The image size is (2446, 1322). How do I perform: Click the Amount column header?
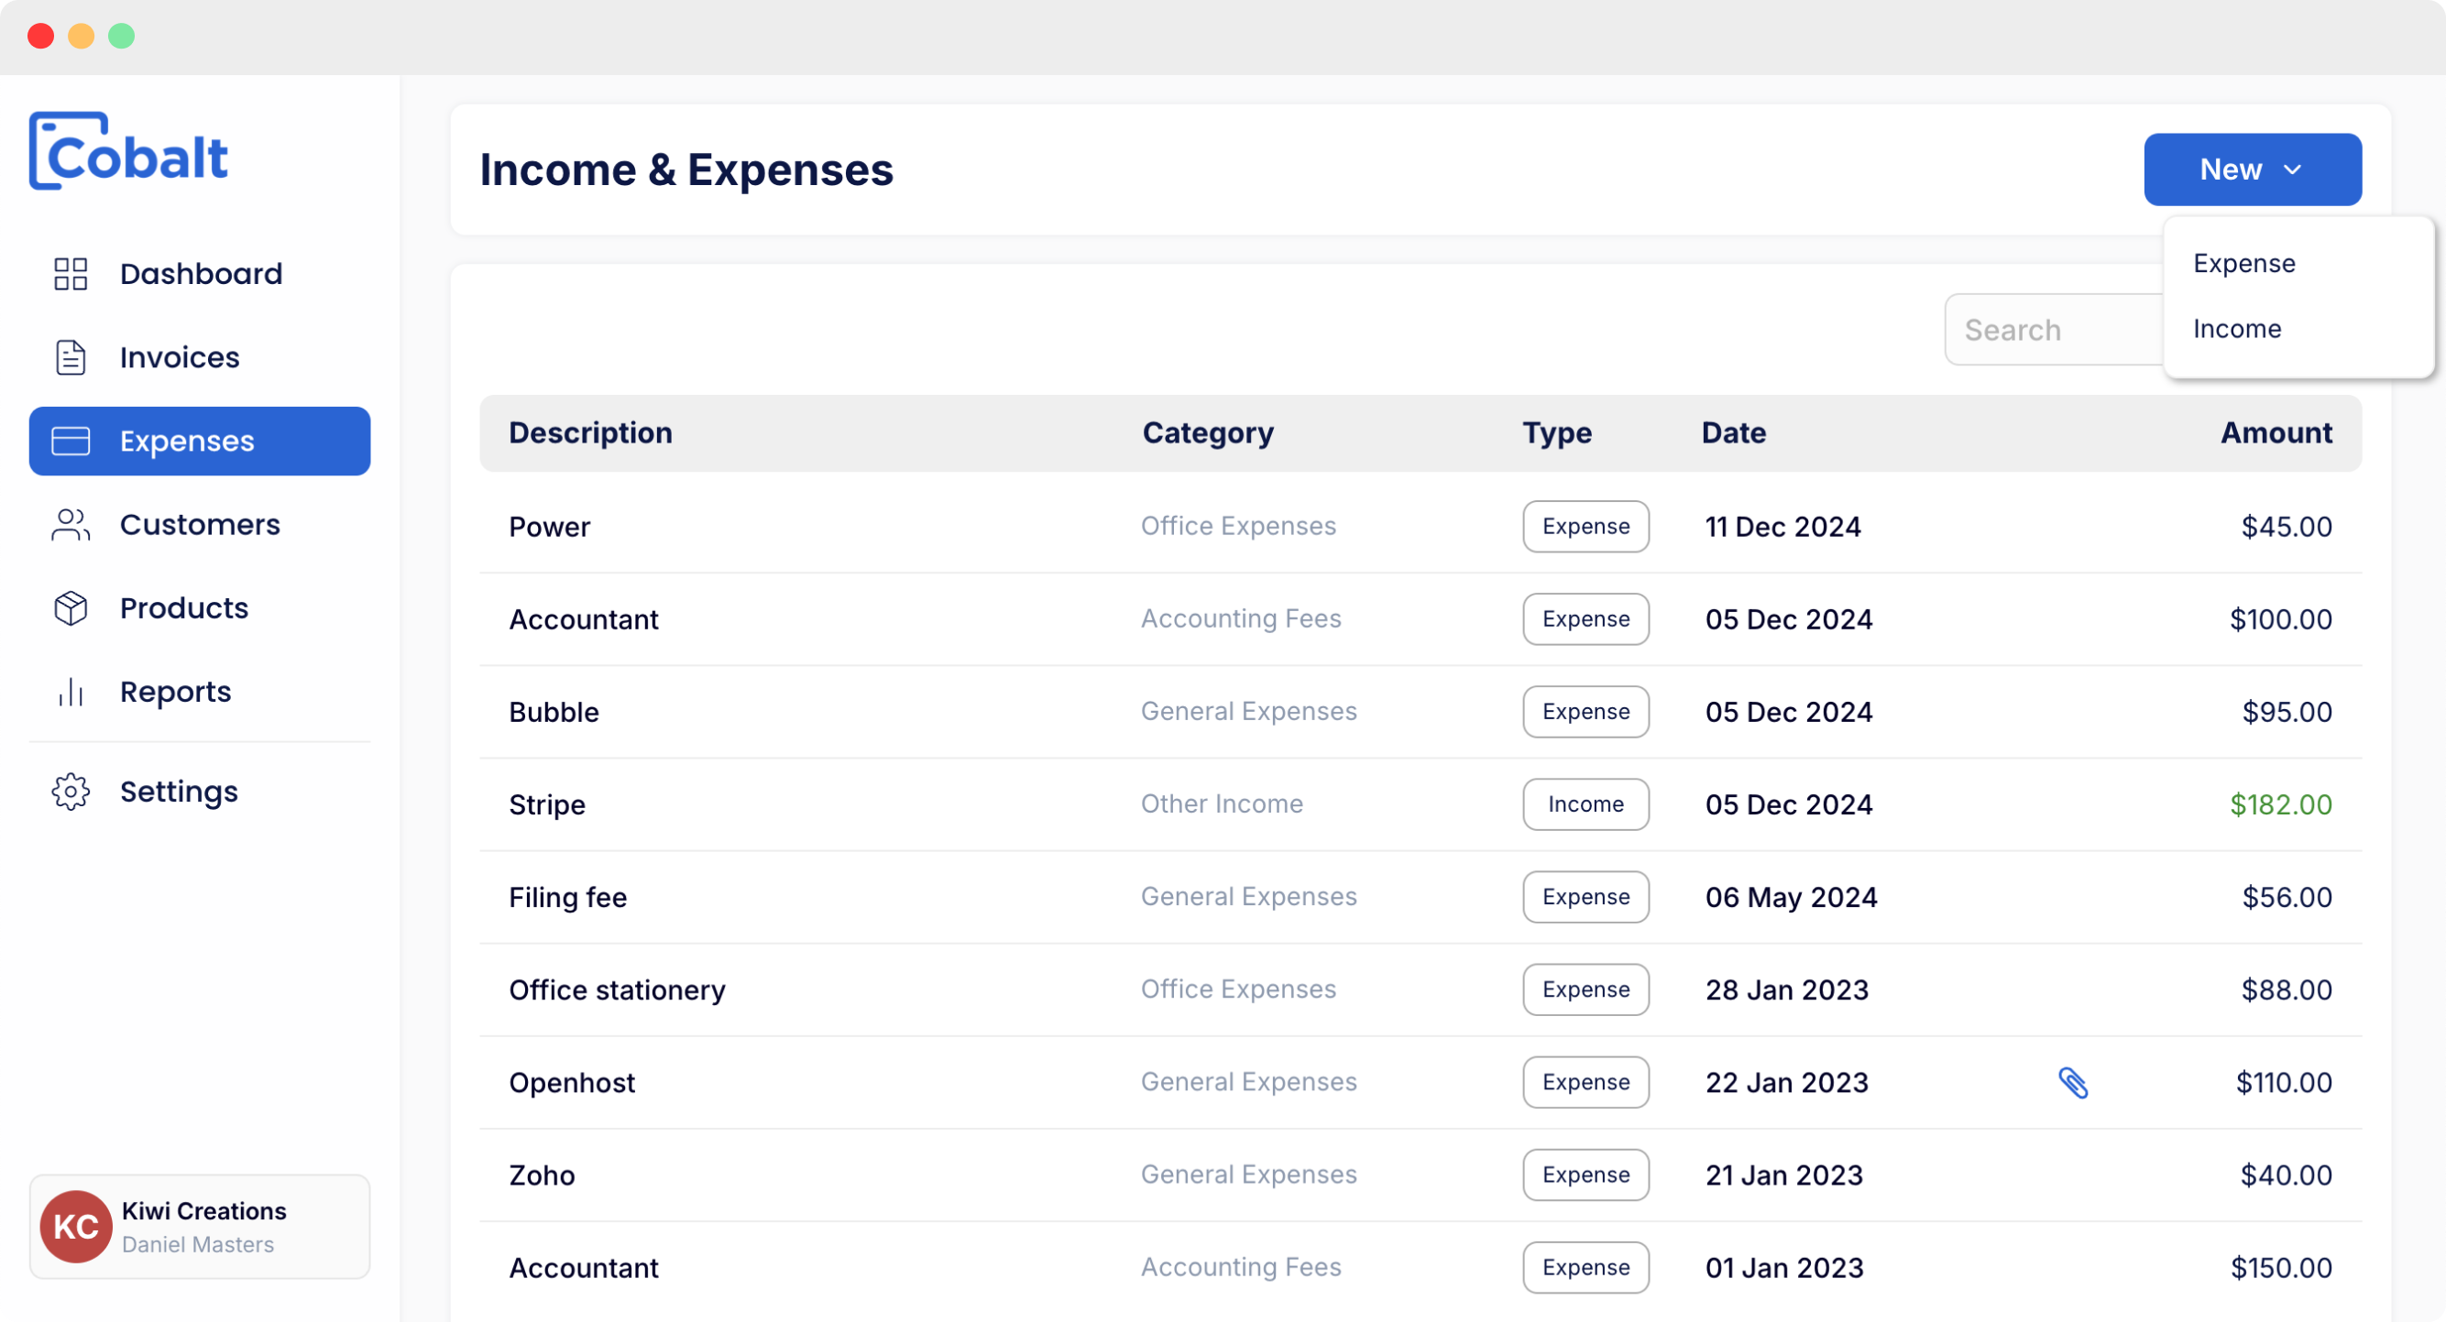pos(2276,432)
